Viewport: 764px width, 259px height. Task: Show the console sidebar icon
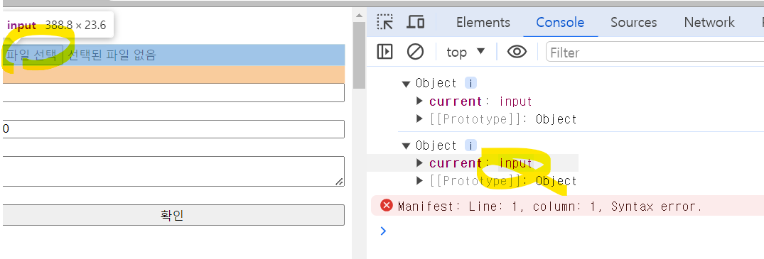click(x=385, y=52)
